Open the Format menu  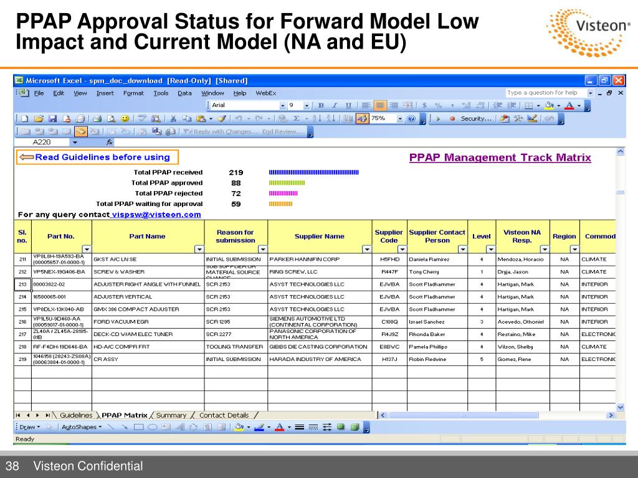tap(133, 93)
